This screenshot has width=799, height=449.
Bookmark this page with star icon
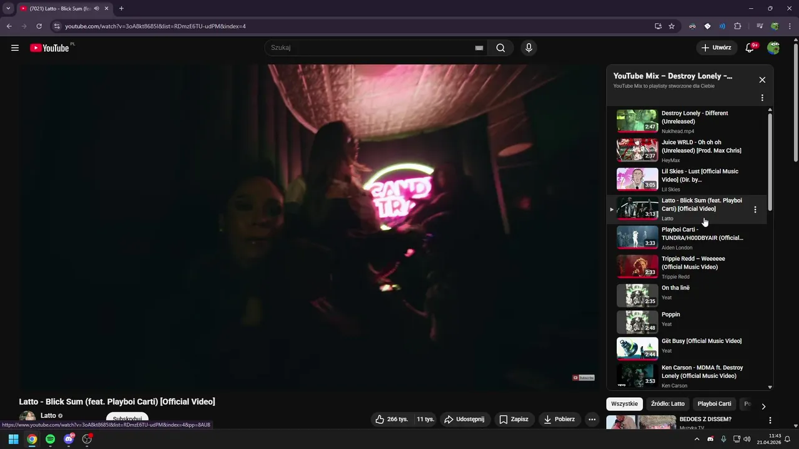(672, 26)
